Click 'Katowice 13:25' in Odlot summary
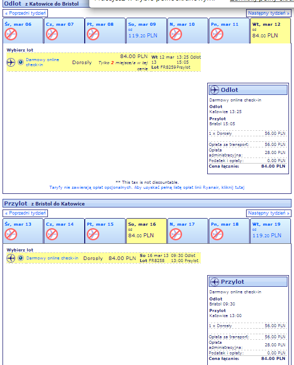This screenshot has width=294, height=365. pyautogui.click(x=225, y=112)
